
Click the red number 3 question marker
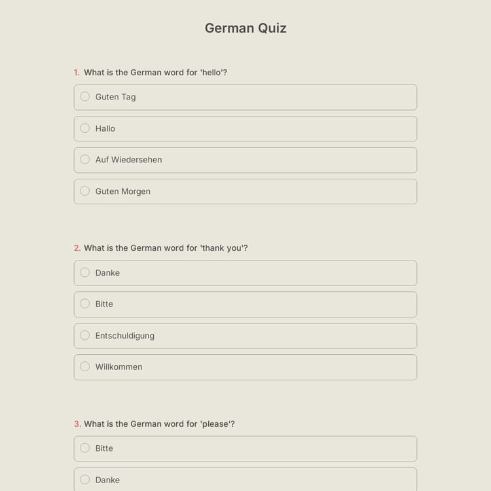(x=77, y=424)
